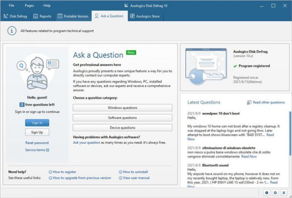
Task: Open How to register help link
Action: 64,172
